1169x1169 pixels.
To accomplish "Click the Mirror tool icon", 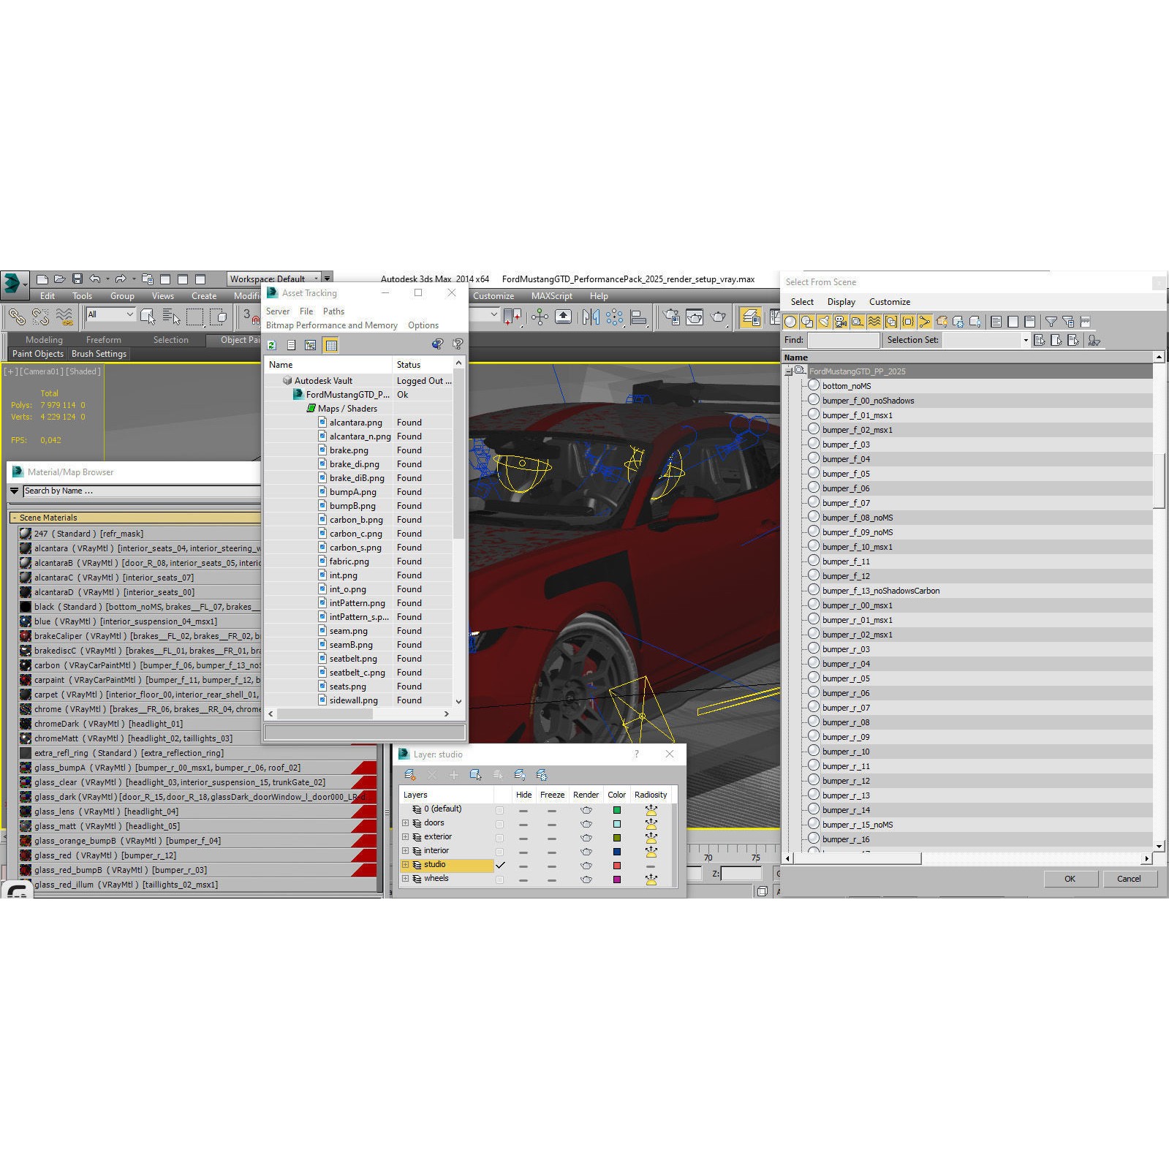I will (x=591, y=317).
